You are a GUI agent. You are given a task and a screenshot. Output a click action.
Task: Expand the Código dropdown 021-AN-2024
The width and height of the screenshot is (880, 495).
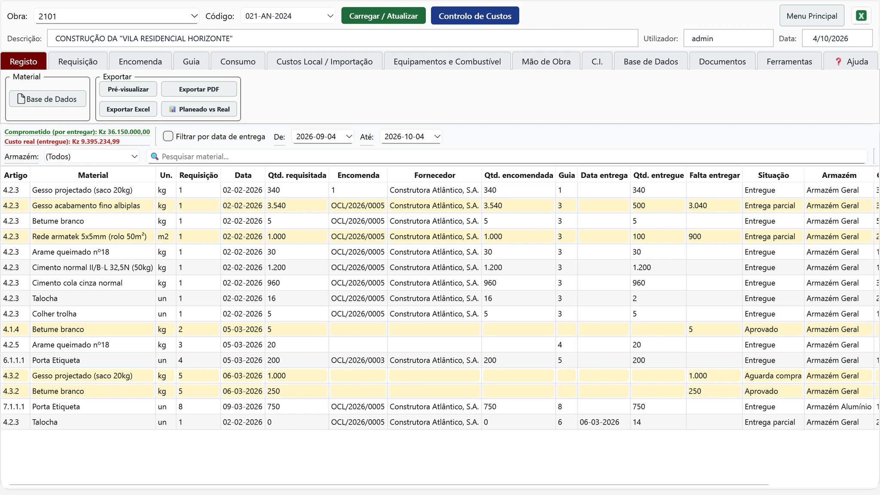pyautogui.click(x=288, y=16)
